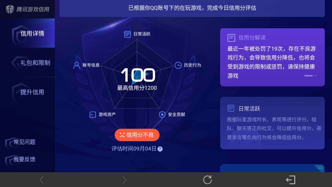Click the 最高信用分1200 text

click(137, 88)
